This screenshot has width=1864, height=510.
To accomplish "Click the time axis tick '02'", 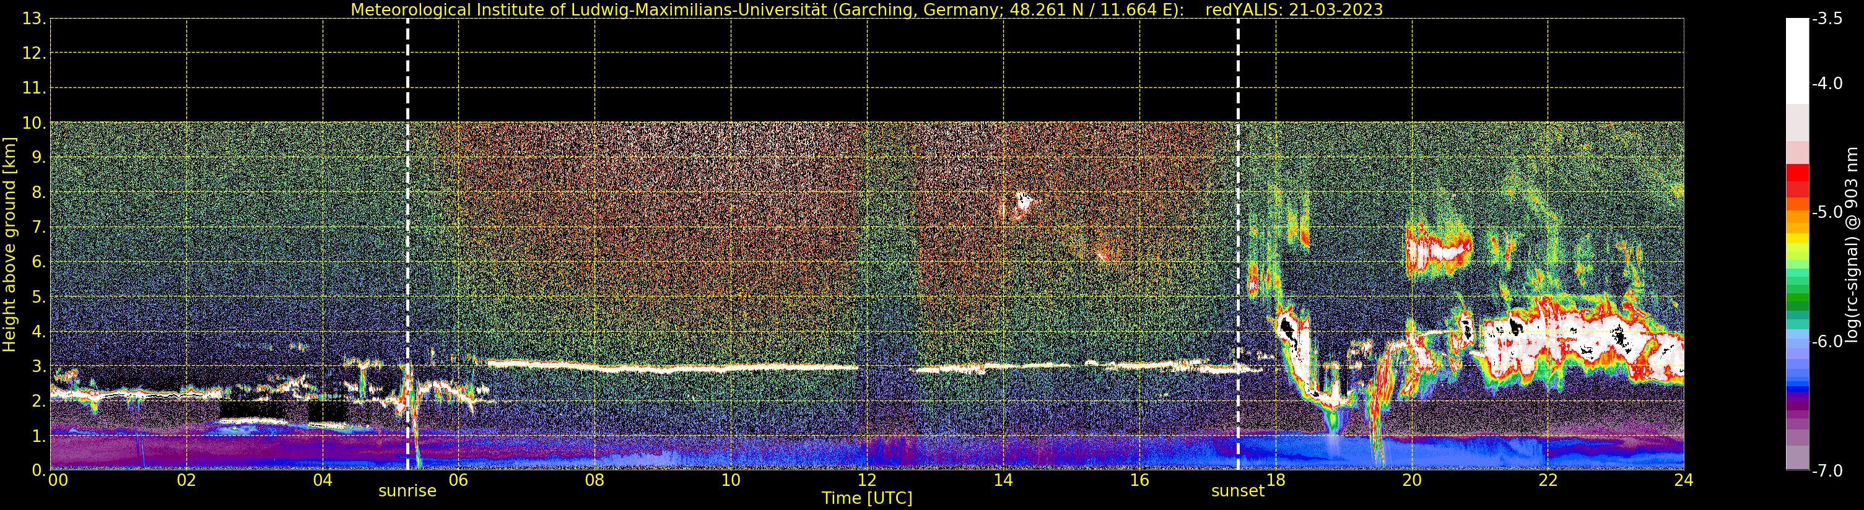I will click(186, 480).
